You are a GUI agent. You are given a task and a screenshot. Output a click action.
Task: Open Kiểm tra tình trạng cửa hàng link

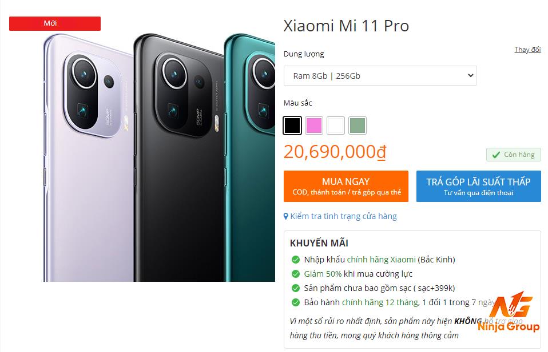(x=344, y=216)
